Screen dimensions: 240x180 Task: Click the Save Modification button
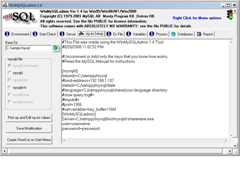[x=29, y=128]
